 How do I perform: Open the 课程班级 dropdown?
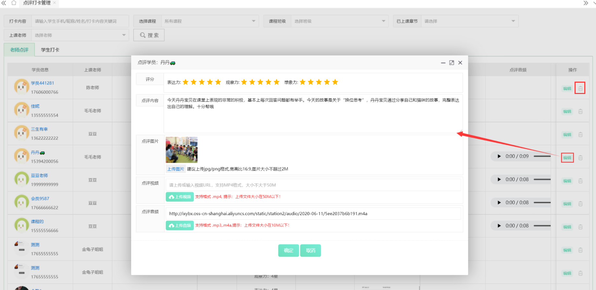340,21
